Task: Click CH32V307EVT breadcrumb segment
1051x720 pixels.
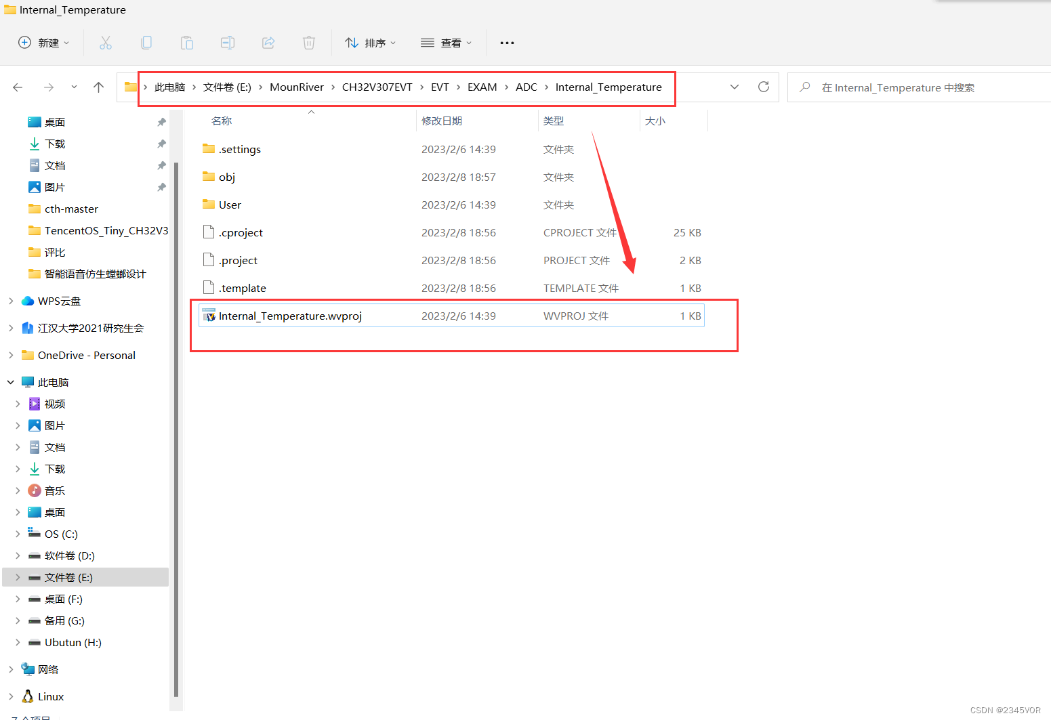Action: pos(377,87)
